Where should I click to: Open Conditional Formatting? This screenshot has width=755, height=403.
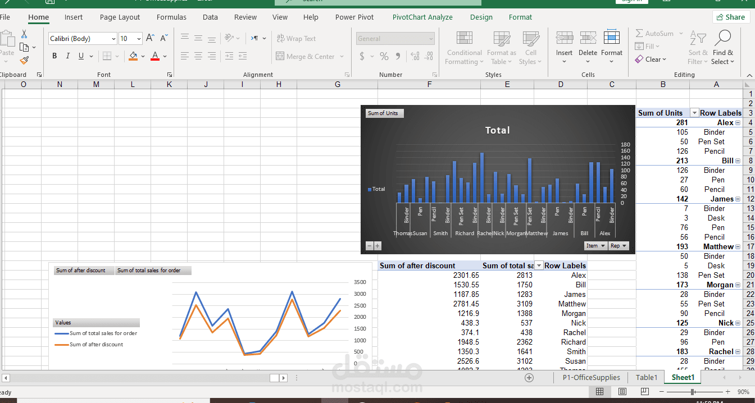click(464, 48)
